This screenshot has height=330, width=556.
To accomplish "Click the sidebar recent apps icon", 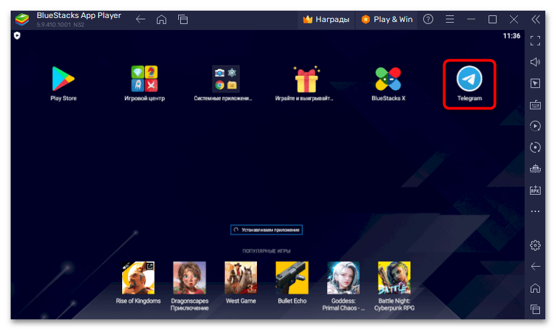I will click(x=535, y=309).
